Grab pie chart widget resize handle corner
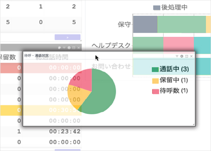This screenshot has height=151, width=211. pyautogui.click(x=194, y=125)
